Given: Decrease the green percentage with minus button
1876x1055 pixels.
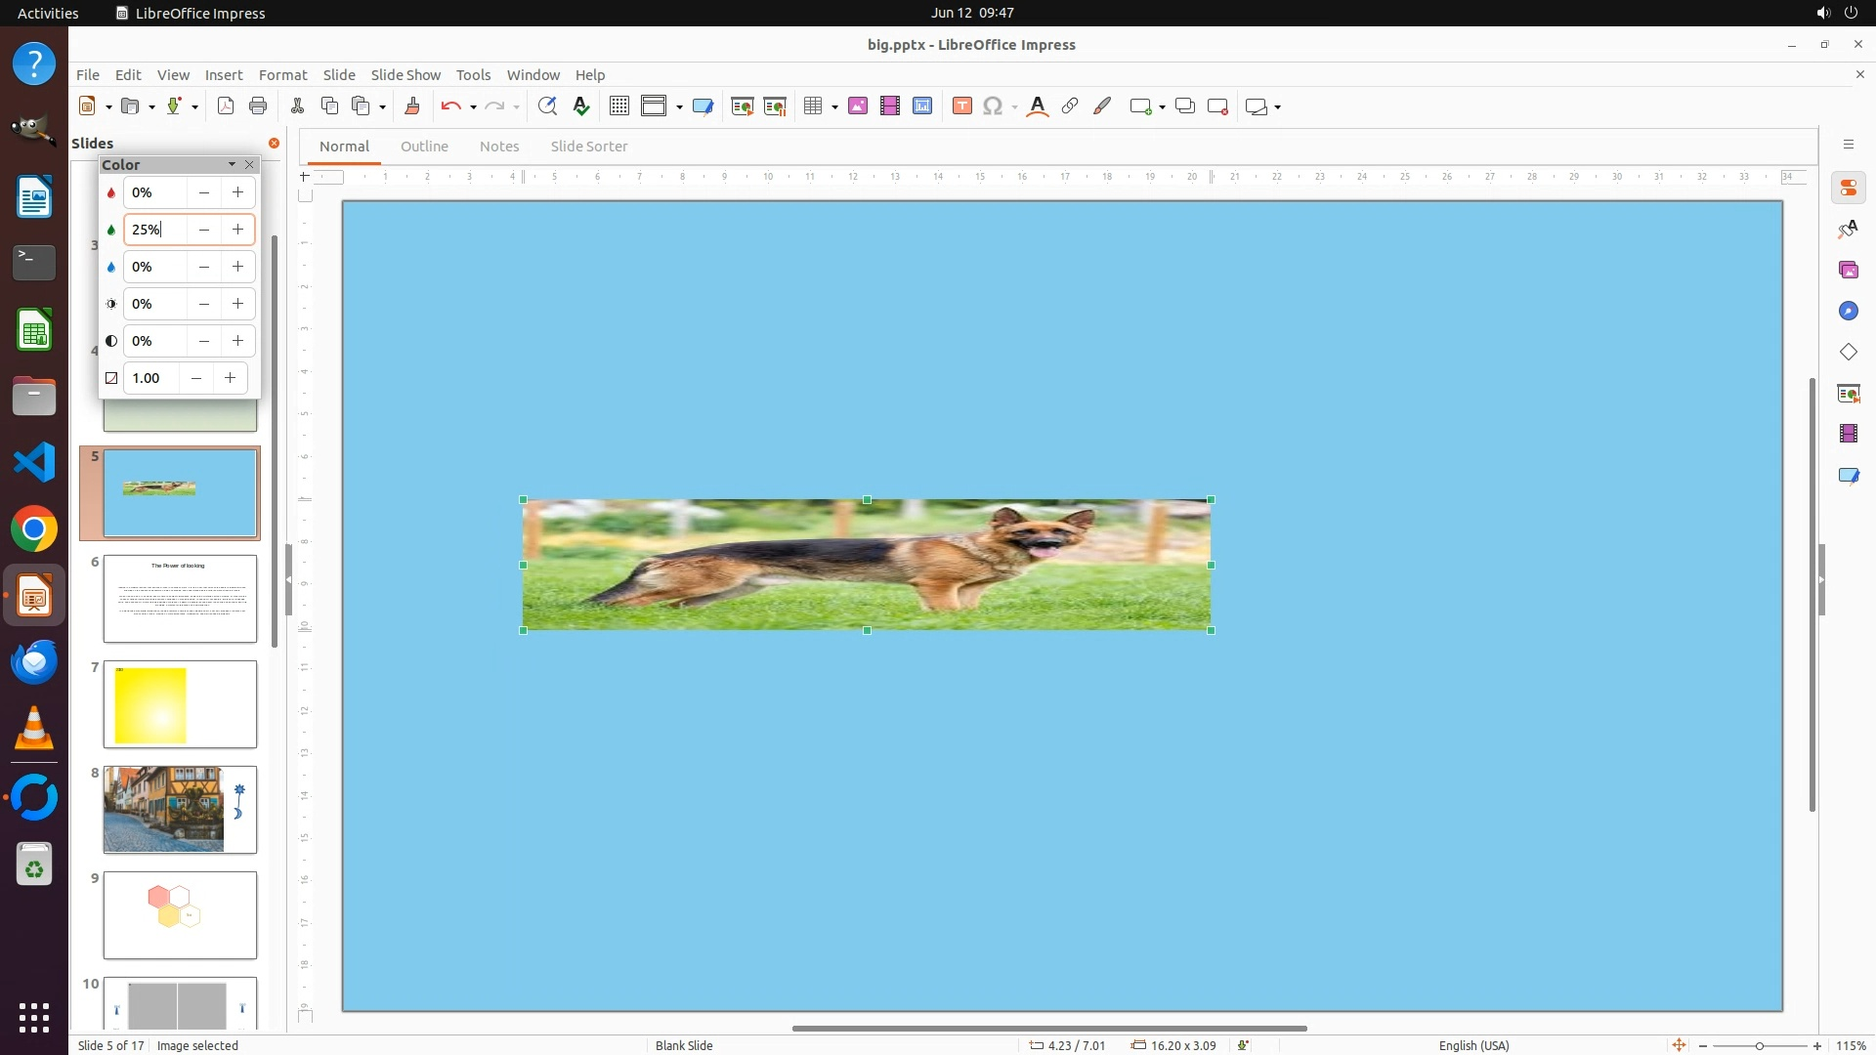Looking at the screenshot, I should 203,230.
